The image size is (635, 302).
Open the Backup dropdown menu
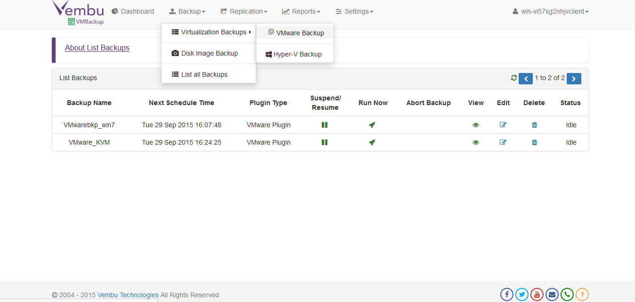tap(187, 11)
